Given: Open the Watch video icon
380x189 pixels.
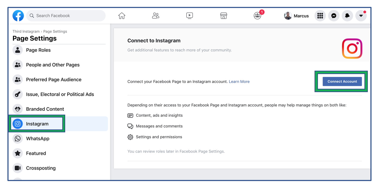Looking at the screenshot, I should [x=189, y=16].
